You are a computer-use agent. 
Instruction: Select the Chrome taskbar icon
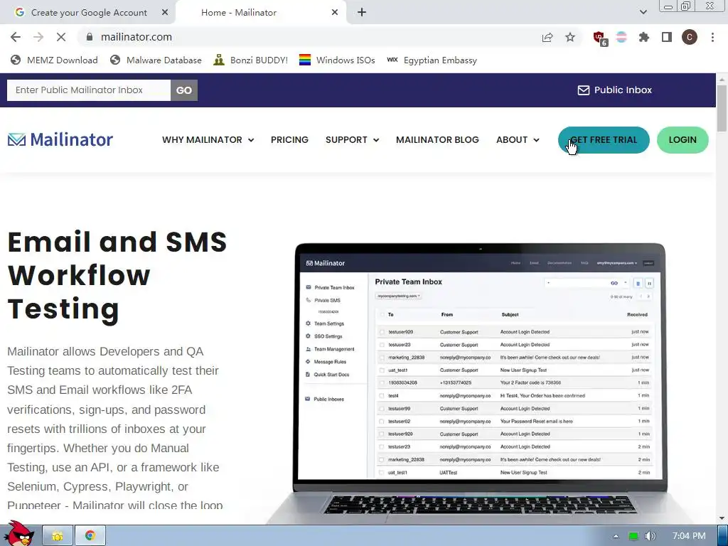click(90, 536)
